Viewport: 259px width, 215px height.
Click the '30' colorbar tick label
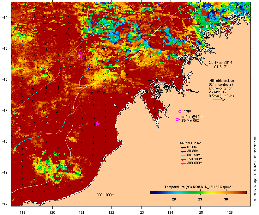coord(226,199)
